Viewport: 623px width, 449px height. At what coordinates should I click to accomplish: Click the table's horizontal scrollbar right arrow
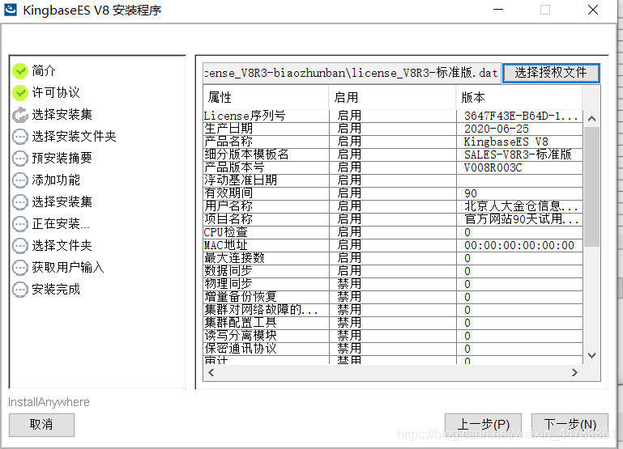[x=574, y=372]
